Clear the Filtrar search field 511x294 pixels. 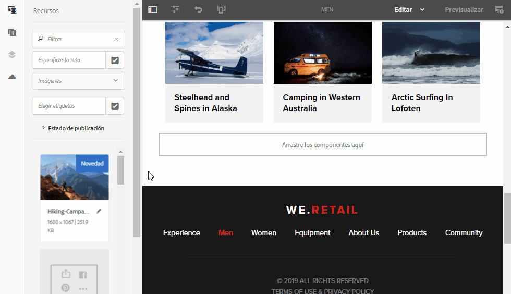116,39
